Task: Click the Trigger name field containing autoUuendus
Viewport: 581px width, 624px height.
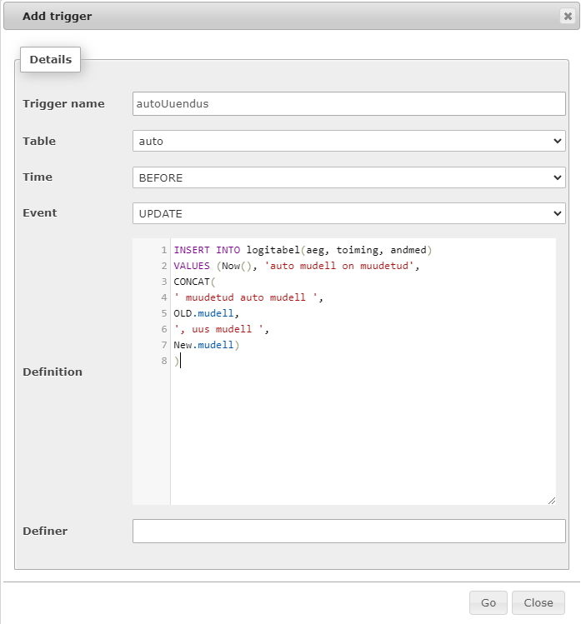Action: 348,103
